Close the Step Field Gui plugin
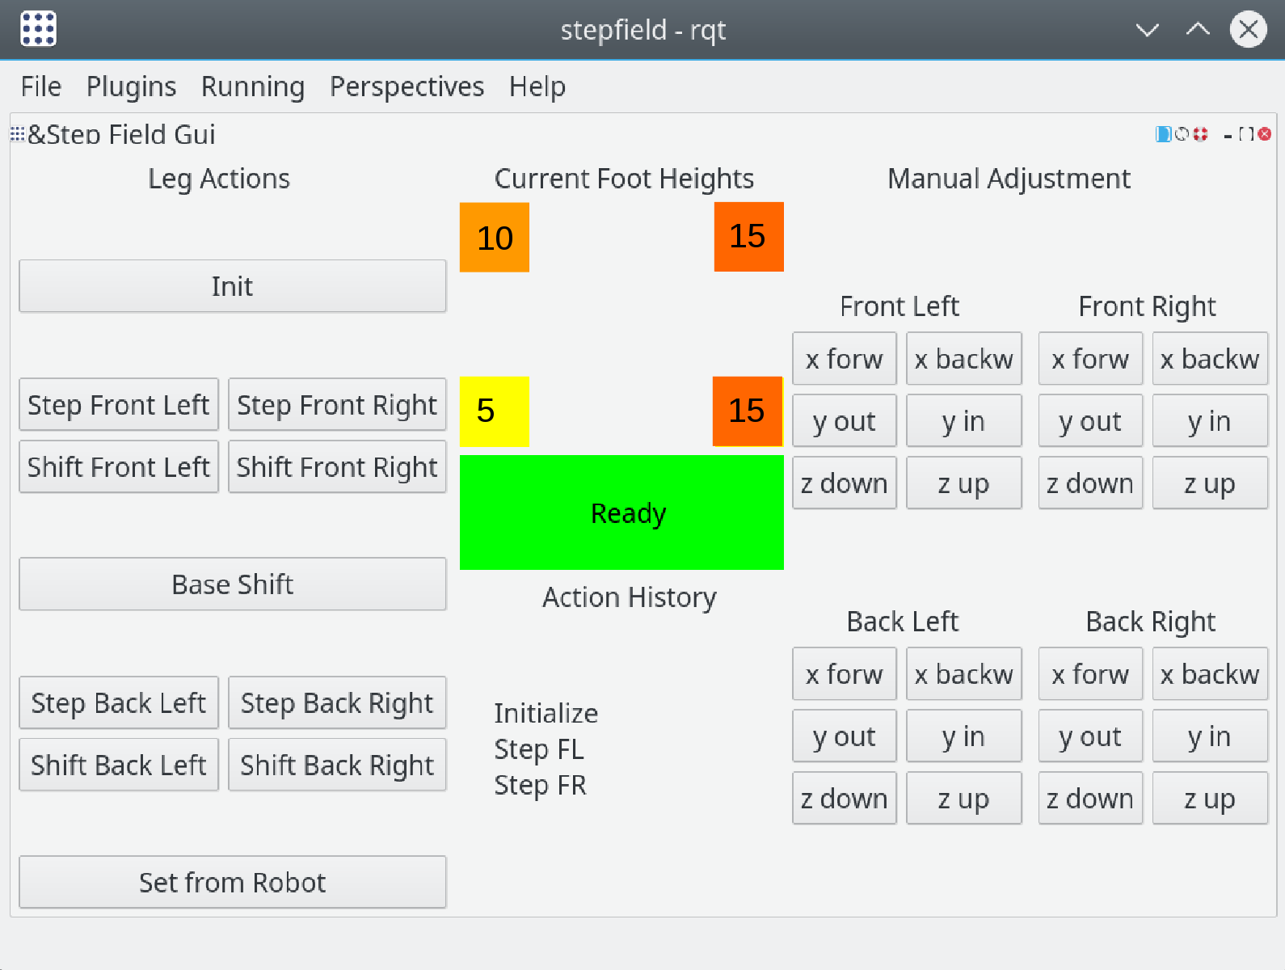 tap(1265, 134)
